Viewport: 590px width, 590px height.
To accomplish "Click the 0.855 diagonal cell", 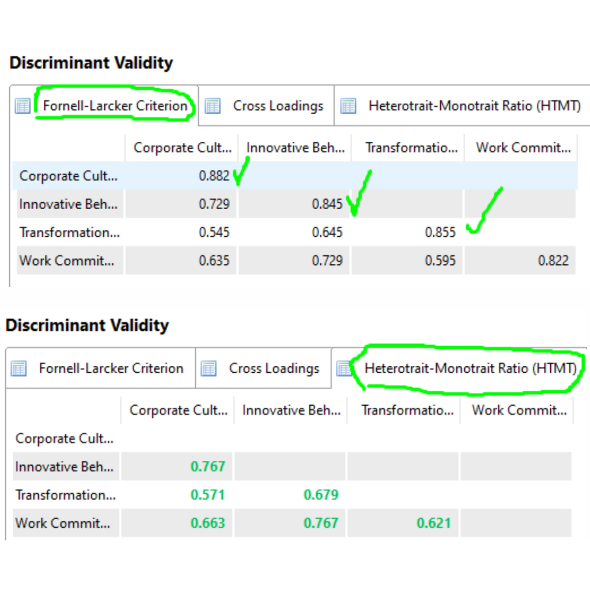I will (x=440, y=232).
